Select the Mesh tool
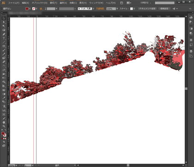This screenshot has height=167, width=194. (4, 90)
